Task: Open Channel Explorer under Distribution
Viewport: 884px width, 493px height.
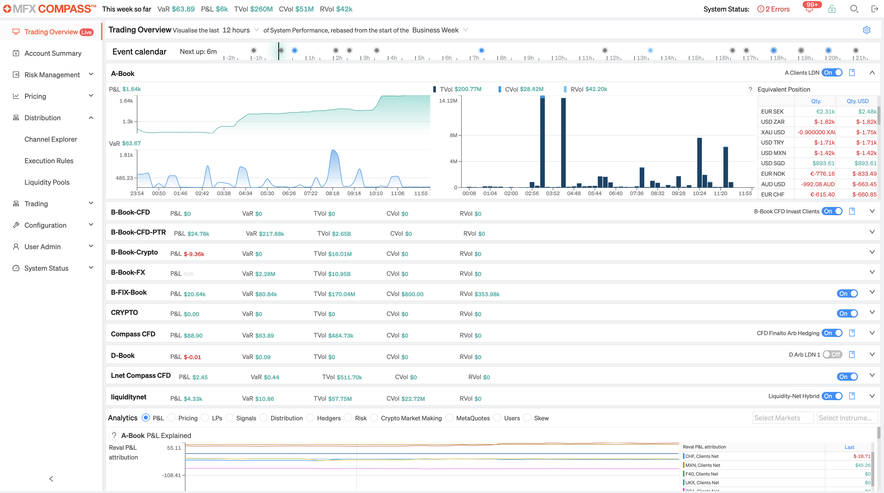Action: (51, 139)
